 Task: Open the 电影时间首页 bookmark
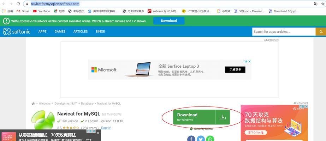[133, 11]
